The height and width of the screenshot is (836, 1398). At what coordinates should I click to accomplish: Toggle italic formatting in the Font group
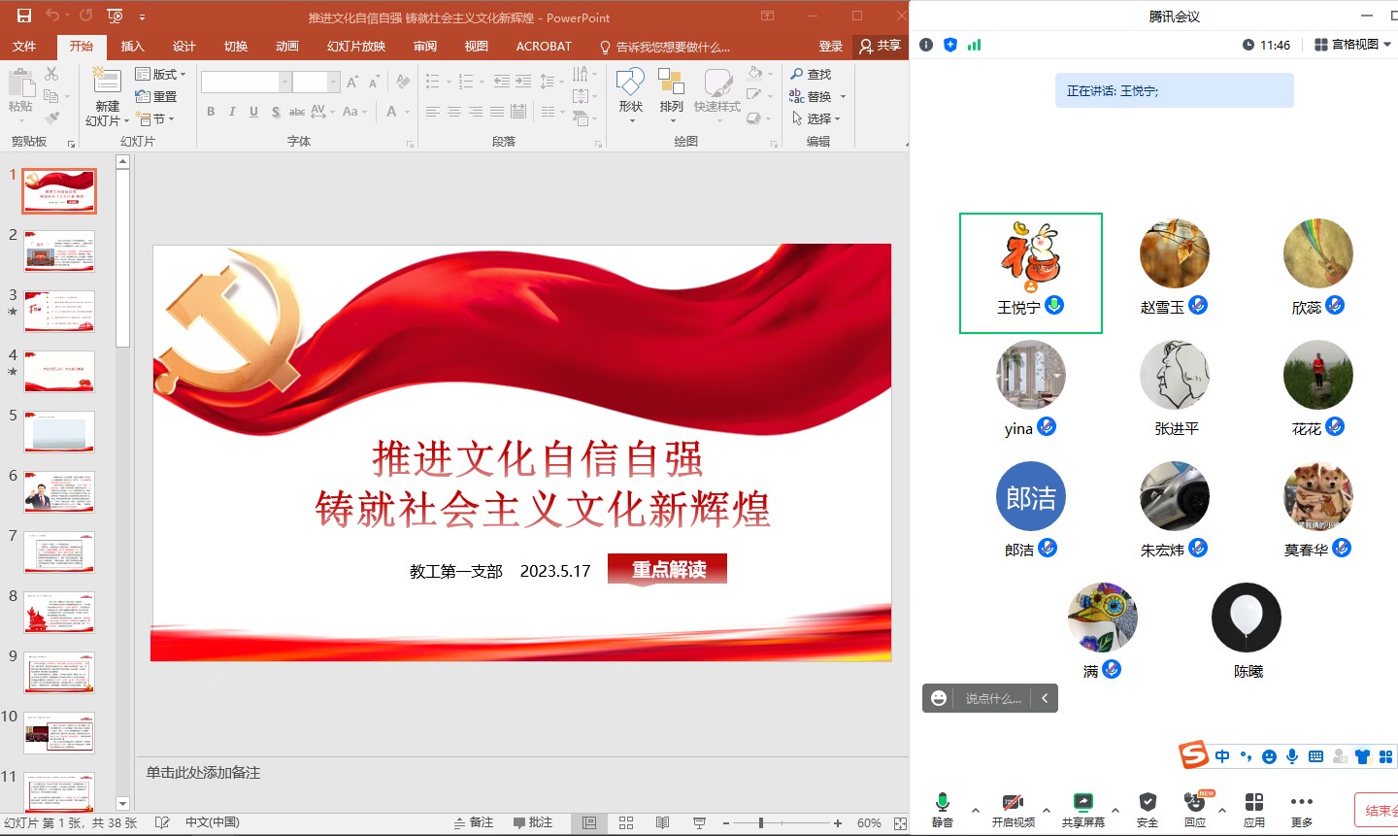point(232,112)
